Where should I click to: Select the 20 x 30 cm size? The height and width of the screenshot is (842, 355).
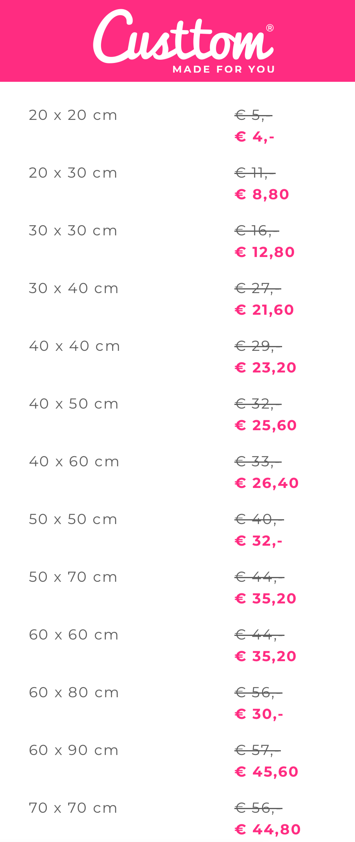click(x=73, y=173)
